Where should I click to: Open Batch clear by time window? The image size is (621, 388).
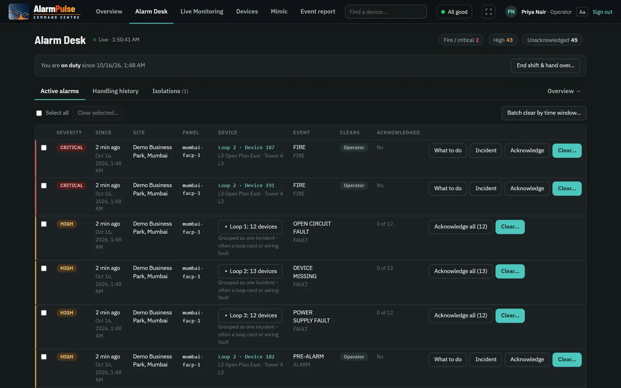[544, 113]
